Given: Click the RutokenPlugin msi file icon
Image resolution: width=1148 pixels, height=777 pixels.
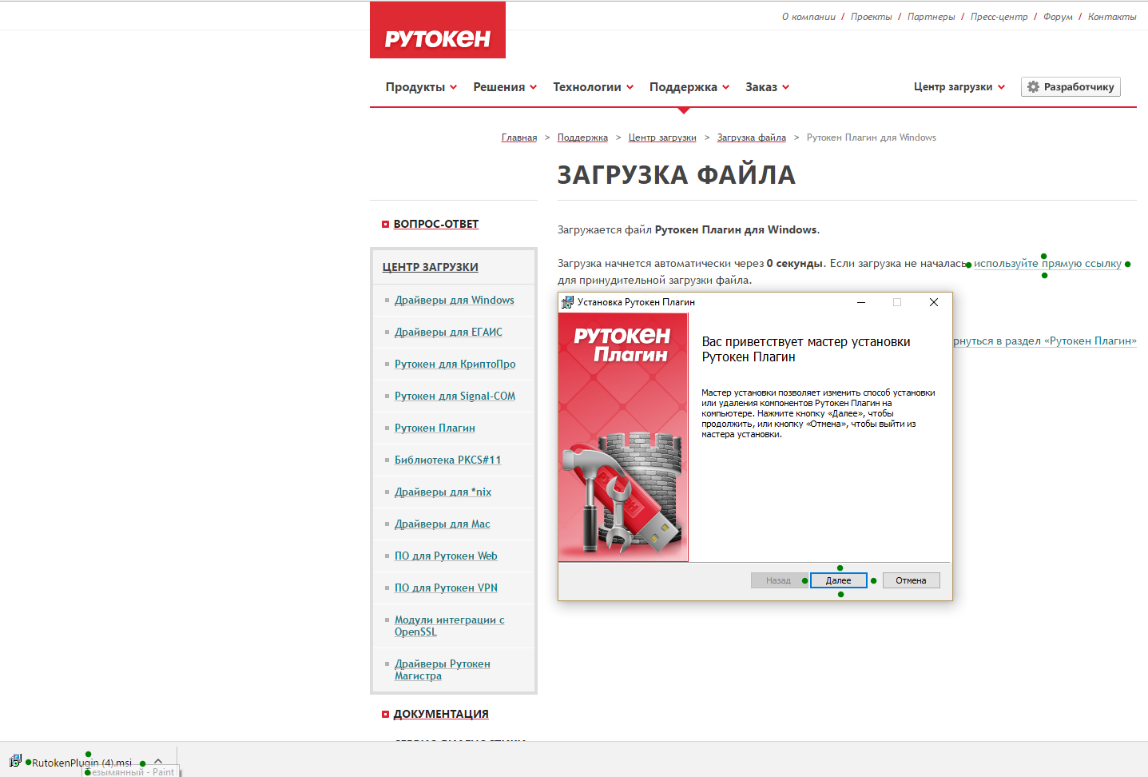Looking at the screenshot, I should click(15, 761).
